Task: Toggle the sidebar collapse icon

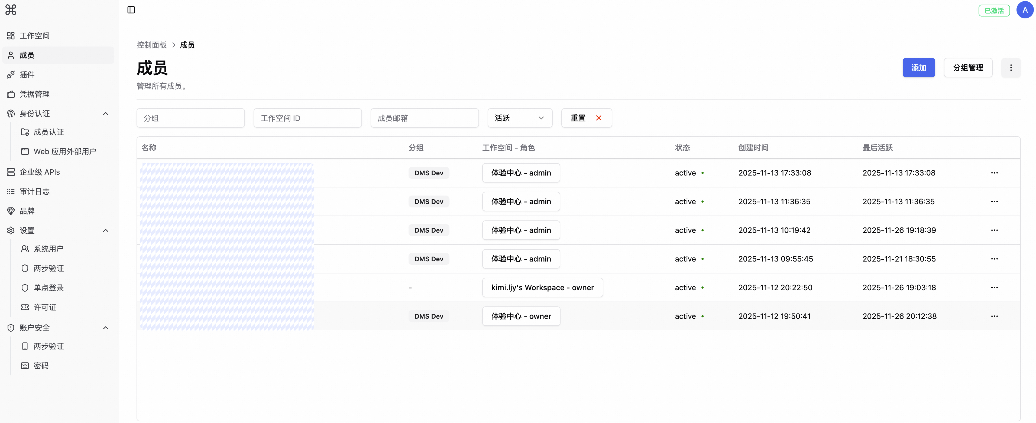Action: pos(131,10)
